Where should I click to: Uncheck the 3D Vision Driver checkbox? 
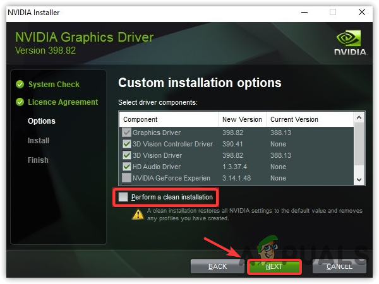[126, 155]
